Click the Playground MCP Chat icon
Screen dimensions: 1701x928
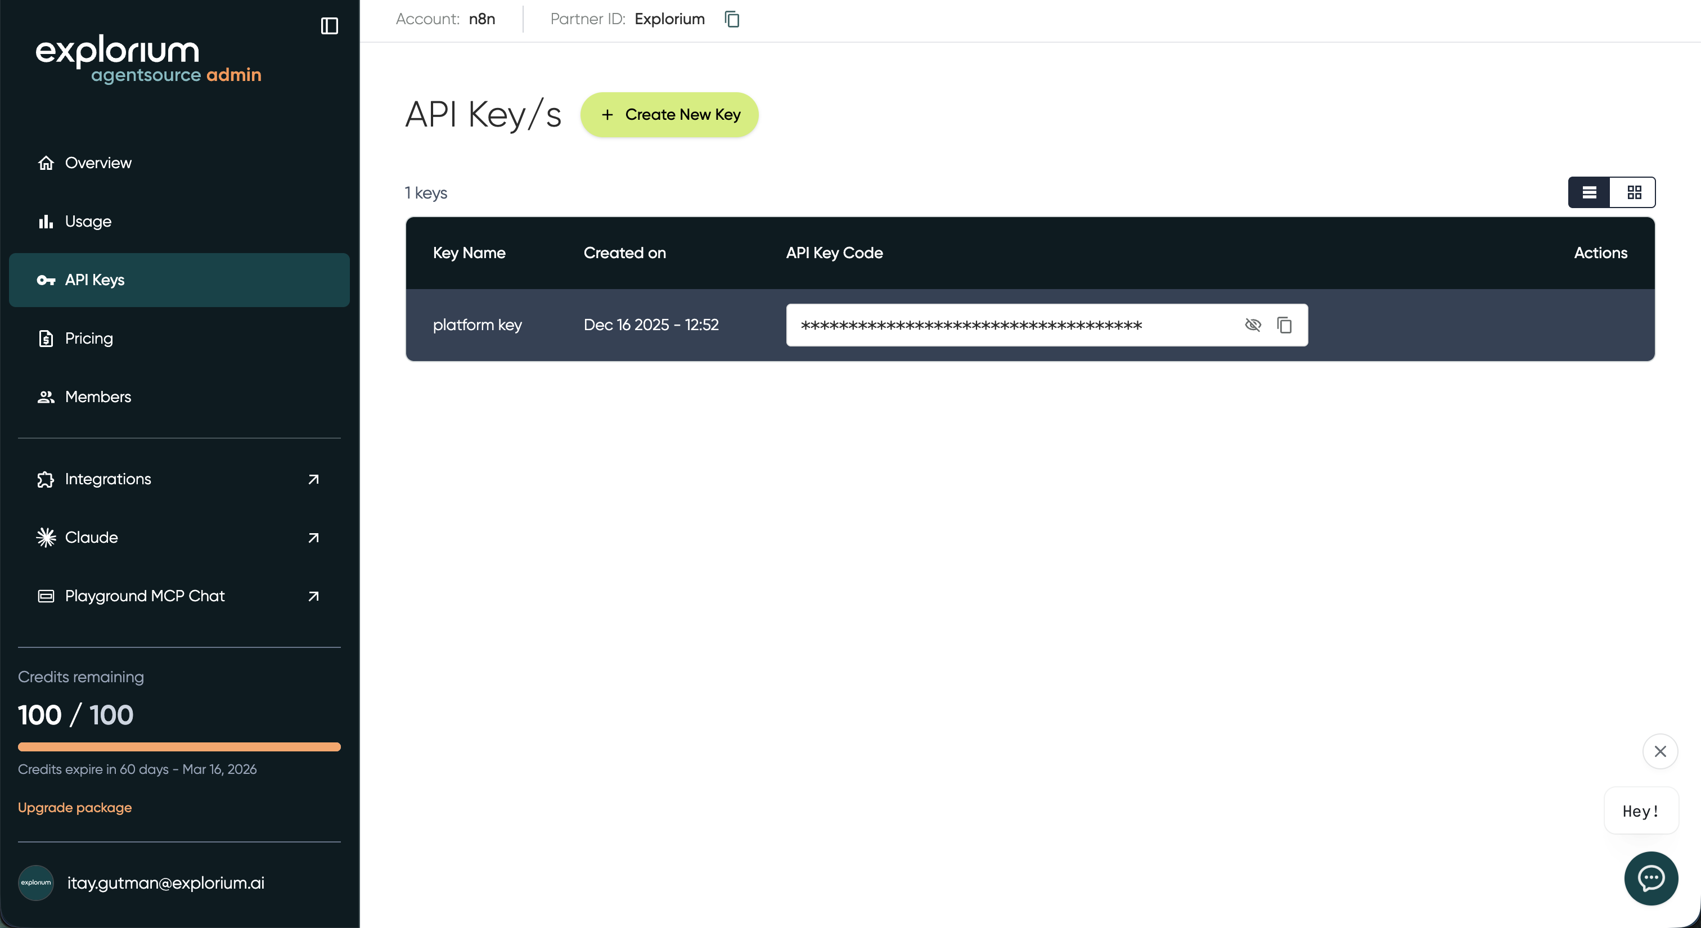pos(46,596)
